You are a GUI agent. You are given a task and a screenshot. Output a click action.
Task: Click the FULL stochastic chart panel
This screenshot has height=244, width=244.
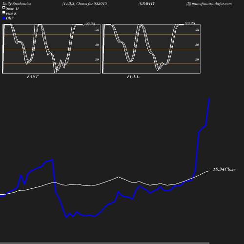pyautogui.click(x=151, y=49)
